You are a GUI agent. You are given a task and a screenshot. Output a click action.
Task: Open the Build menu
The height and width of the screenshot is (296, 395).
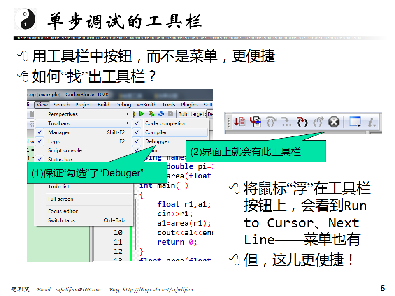click(x=103, y=104)
